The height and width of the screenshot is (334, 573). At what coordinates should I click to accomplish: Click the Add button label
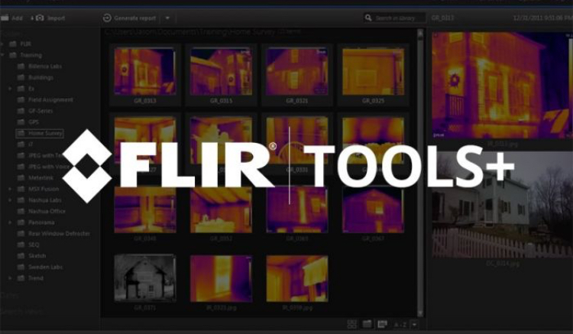click(17, 18)
